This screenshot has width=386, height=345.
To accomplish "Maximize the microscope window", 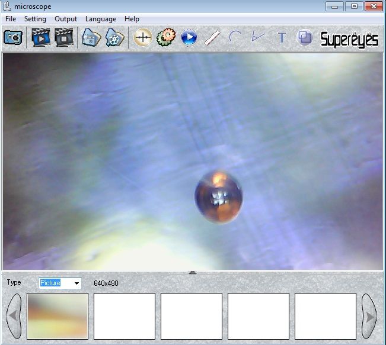I will point(354,7).
